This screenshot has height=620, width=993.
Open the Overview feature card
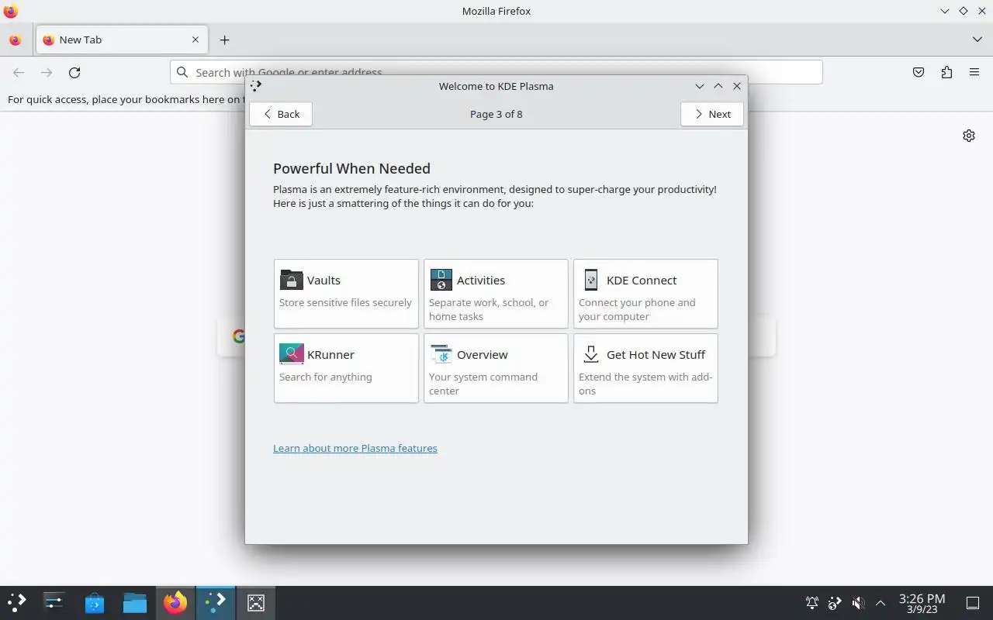pyautogui.click(x=496, y=368)
